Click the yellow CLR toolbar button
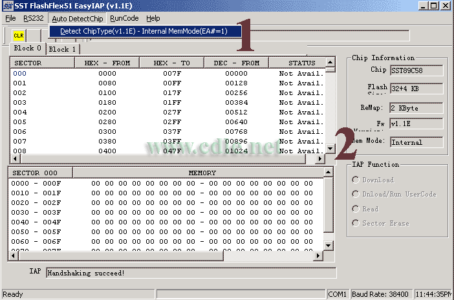454x300 pixels. pos(19,34)
